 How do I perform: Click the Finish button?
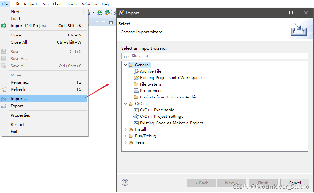click(263, 183)
